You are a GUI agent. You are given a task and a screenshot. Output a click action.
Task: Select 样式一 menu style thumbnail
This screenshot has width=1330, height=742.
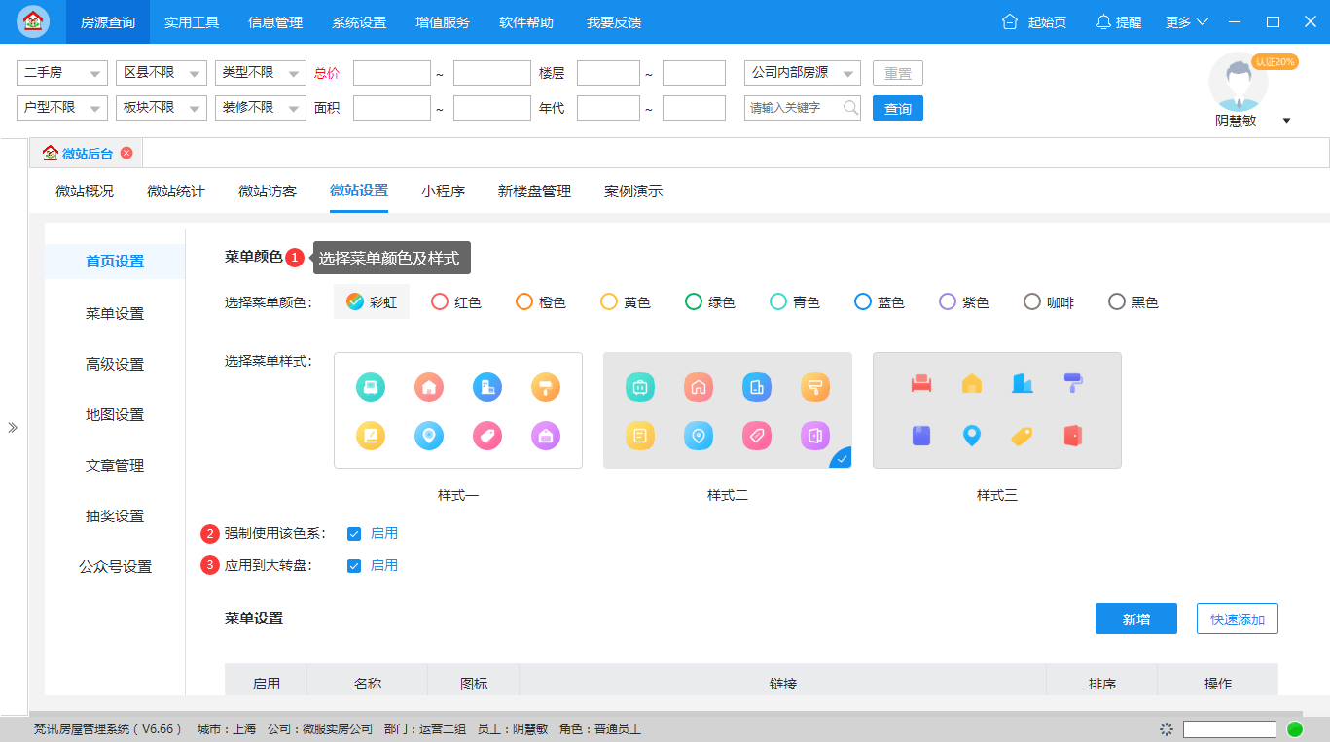458,410
